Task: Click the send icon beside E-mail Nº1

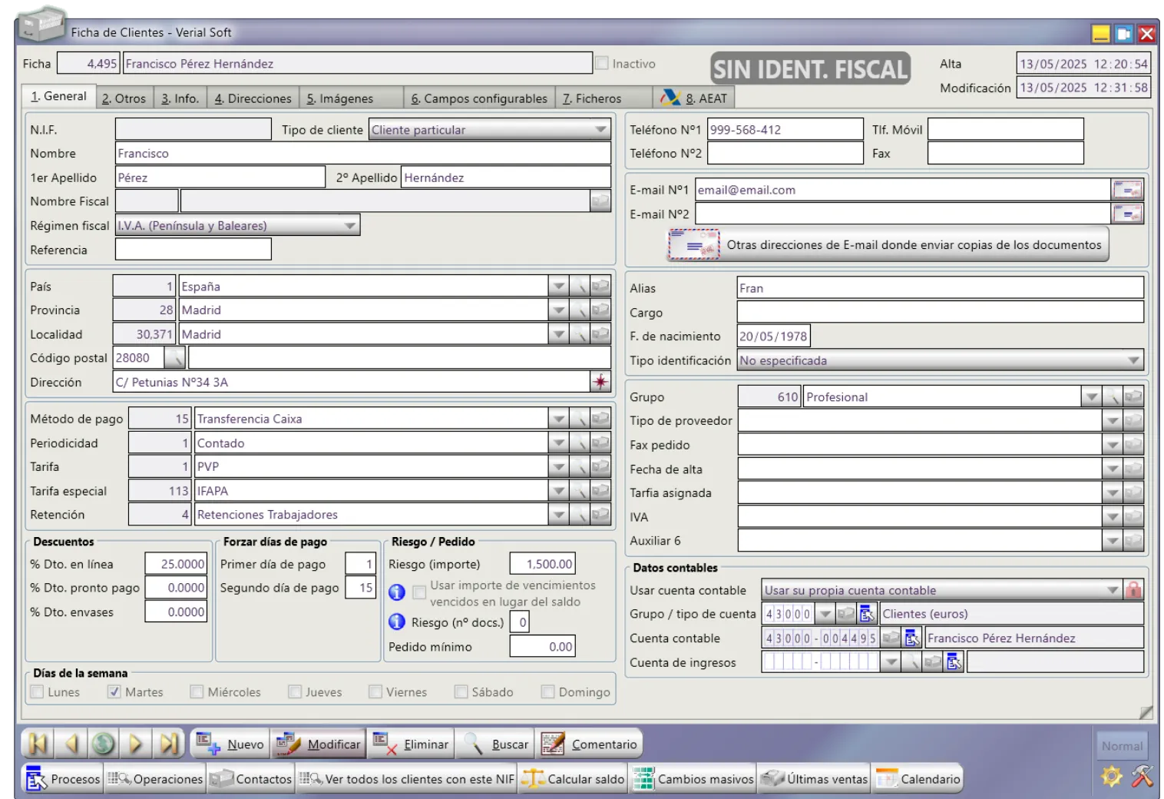Action: point(1127,190)
